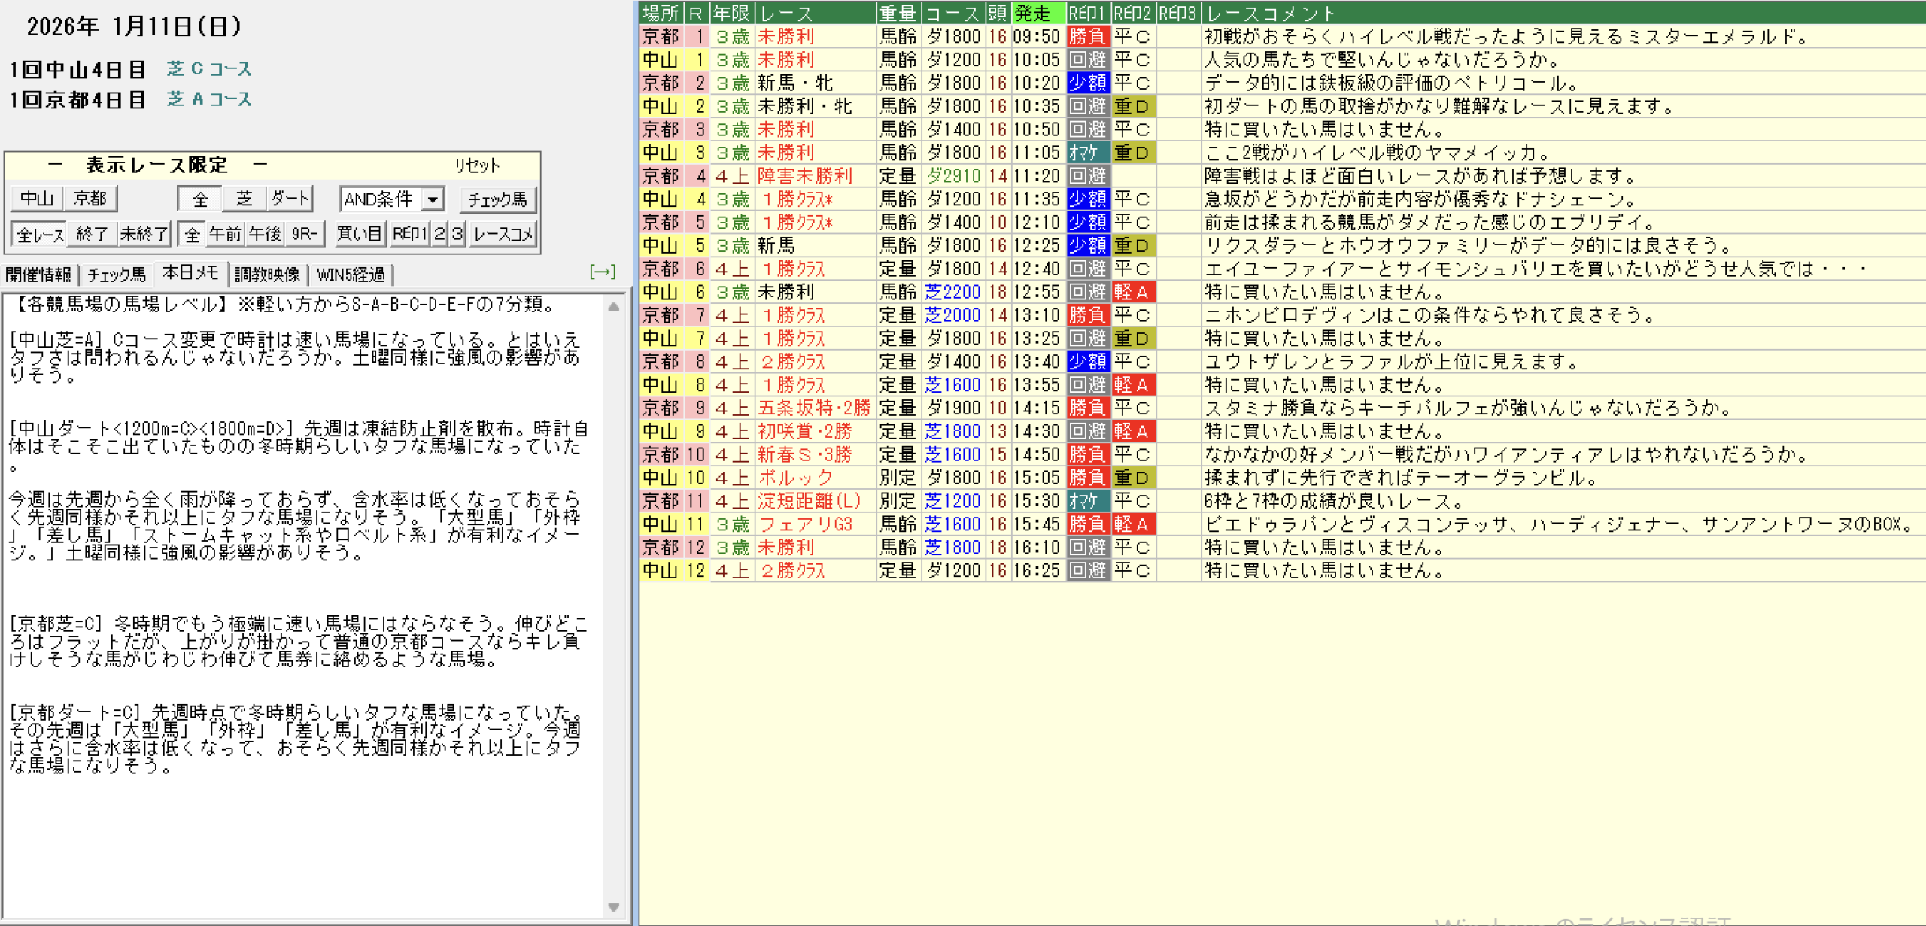
Task: Enable the 午後 time filter
Action: 265,234
